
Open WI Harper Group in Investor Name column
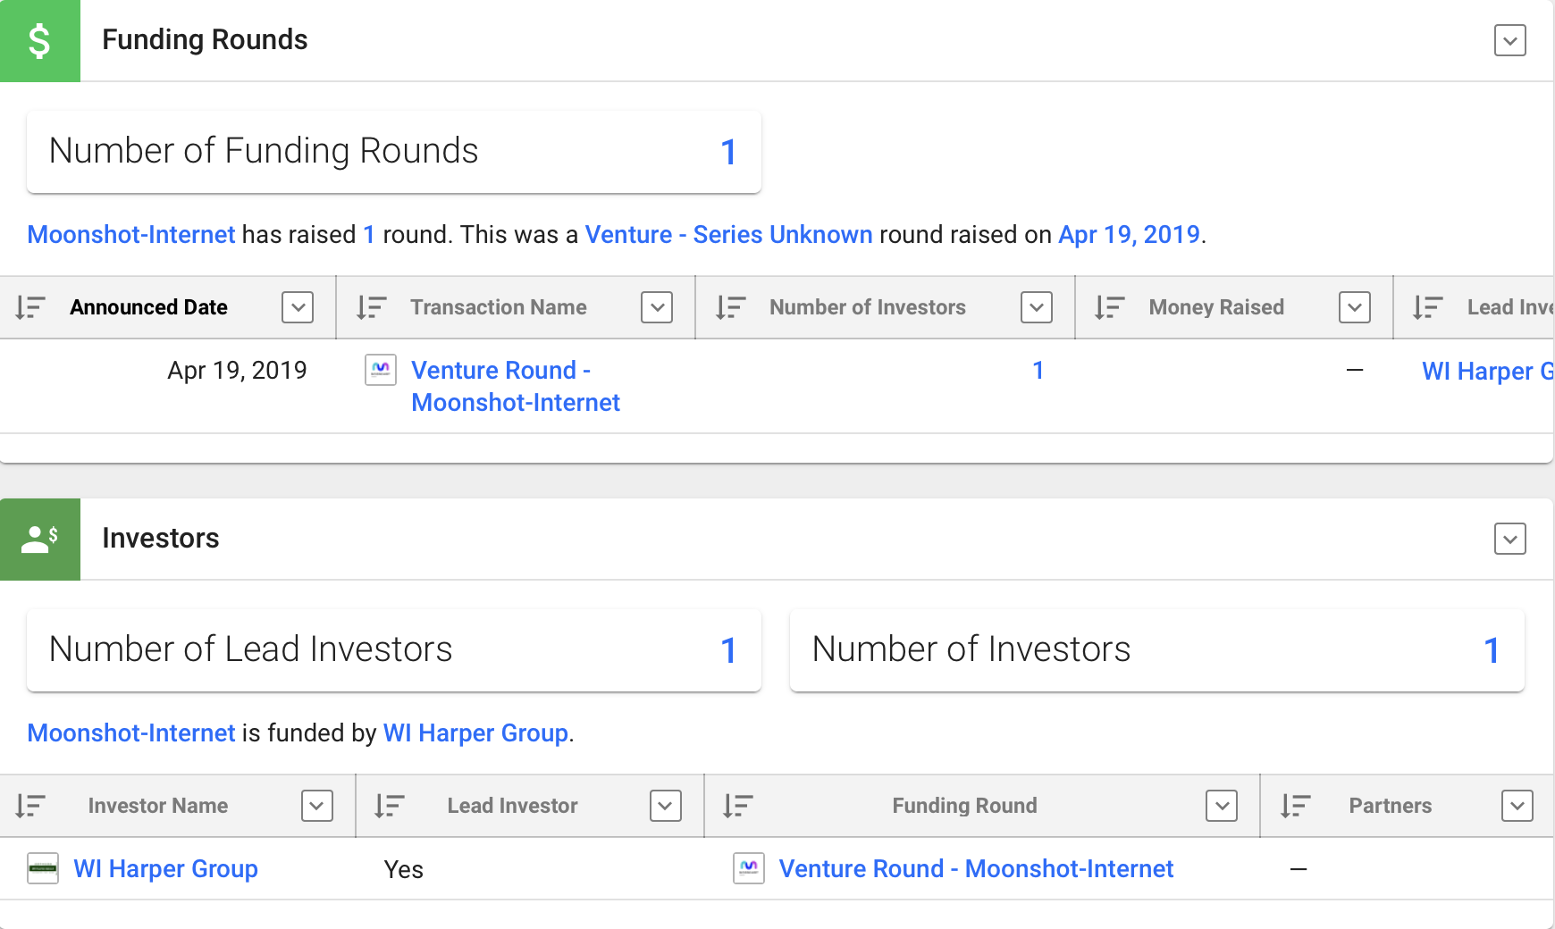pos(166,868)
